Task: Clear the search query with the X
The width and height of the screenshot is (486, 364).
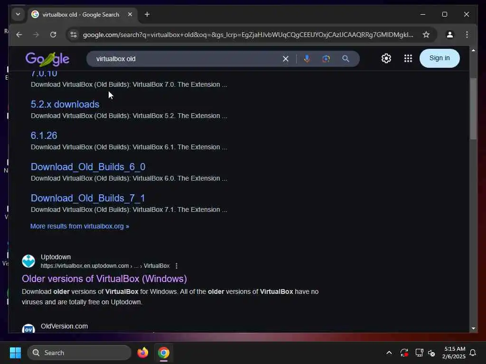Action: (285, 59)
